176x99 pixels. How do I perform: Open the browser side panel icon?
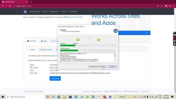pyautogui.click(x=166, y=6)
